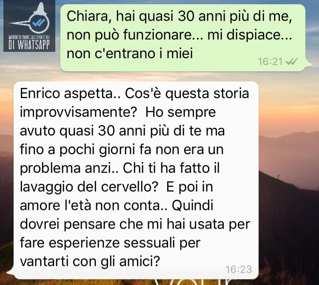Screen dimensions: 319x285
Task: Click the green bubble's tail pointer
Action: pyautogui.click(x=309, y=65)
